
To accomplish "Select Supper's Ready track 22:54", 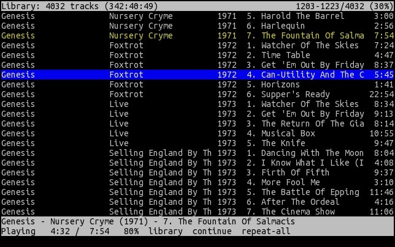I will [197, 94].
